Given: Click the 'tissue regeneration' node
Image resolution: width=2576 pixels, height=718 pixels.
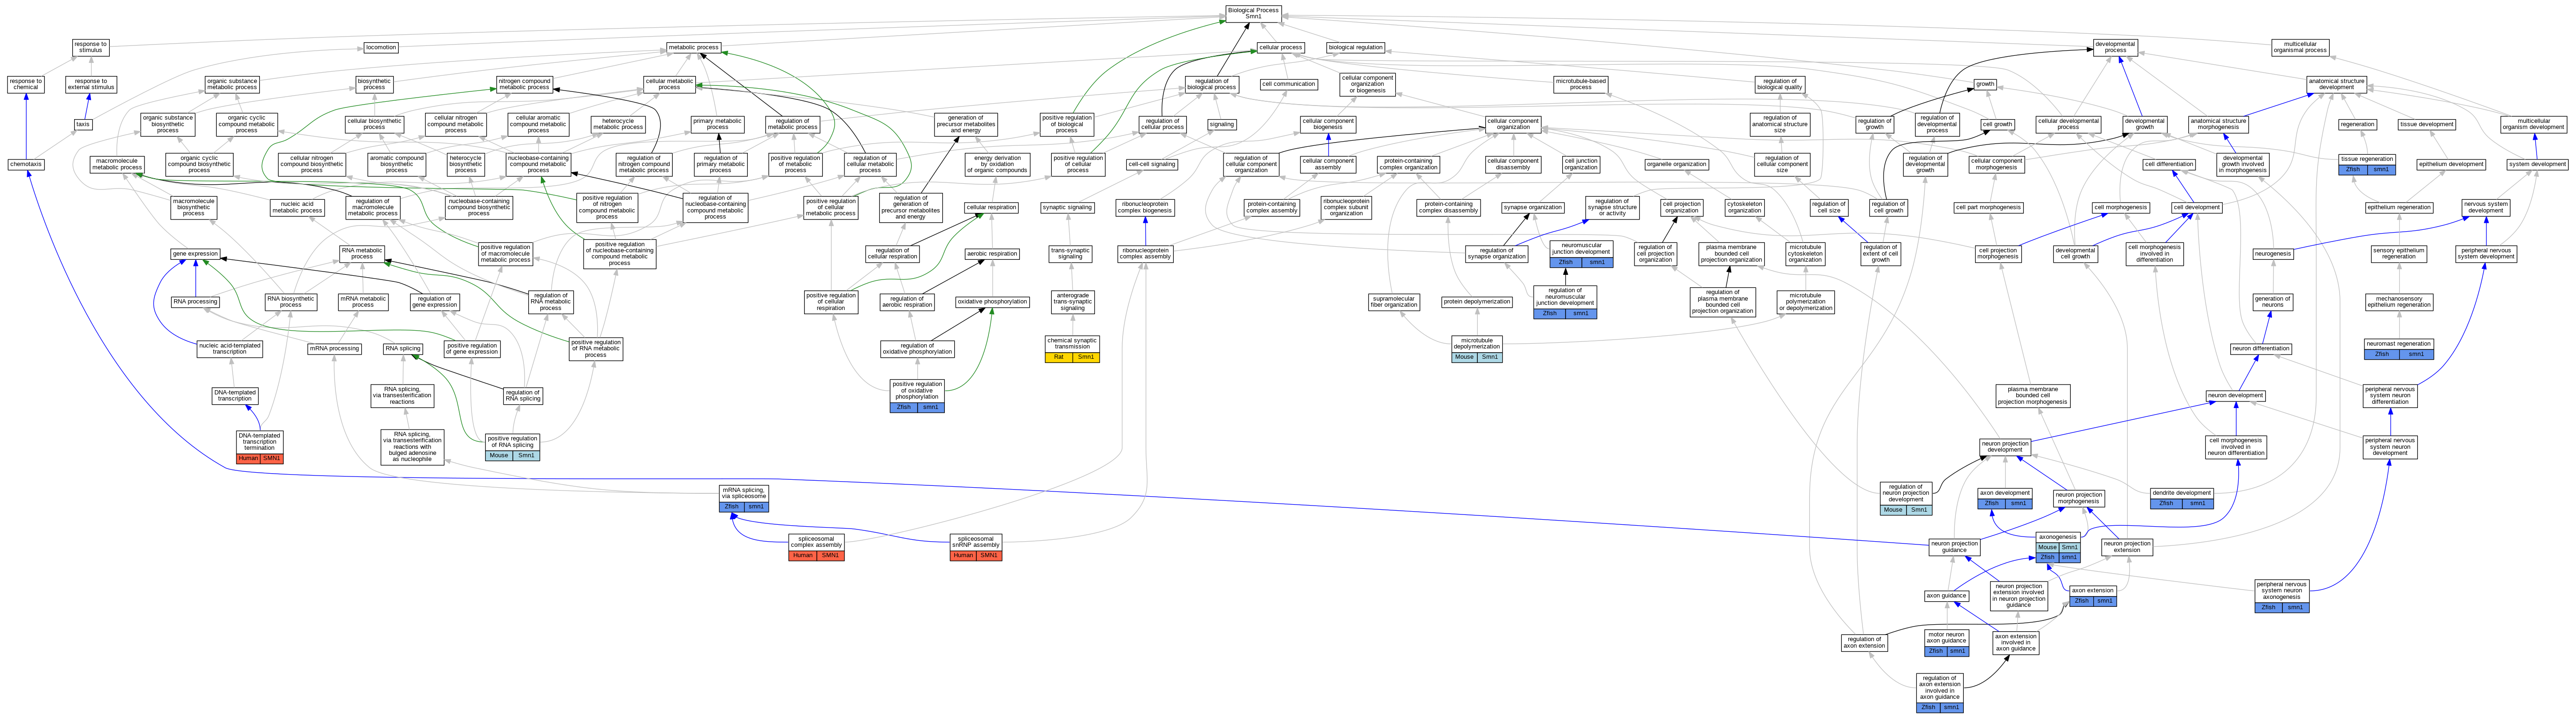Looking at the screenshot, I should coord(2367,164).
